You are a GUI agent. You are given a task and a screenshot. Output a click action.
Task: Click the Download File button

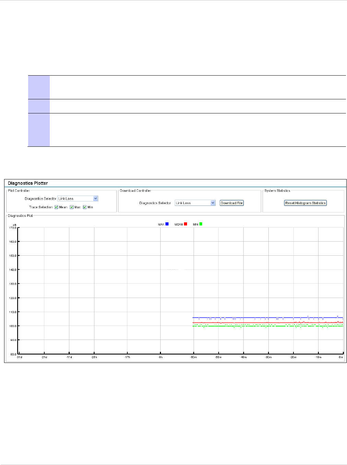coord(232,203)
